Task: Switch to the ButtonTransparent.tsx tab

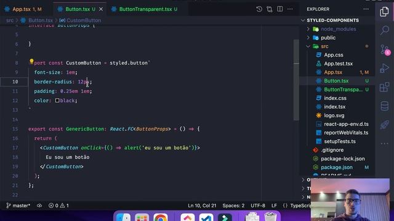Action: click(x=148, y=9)
